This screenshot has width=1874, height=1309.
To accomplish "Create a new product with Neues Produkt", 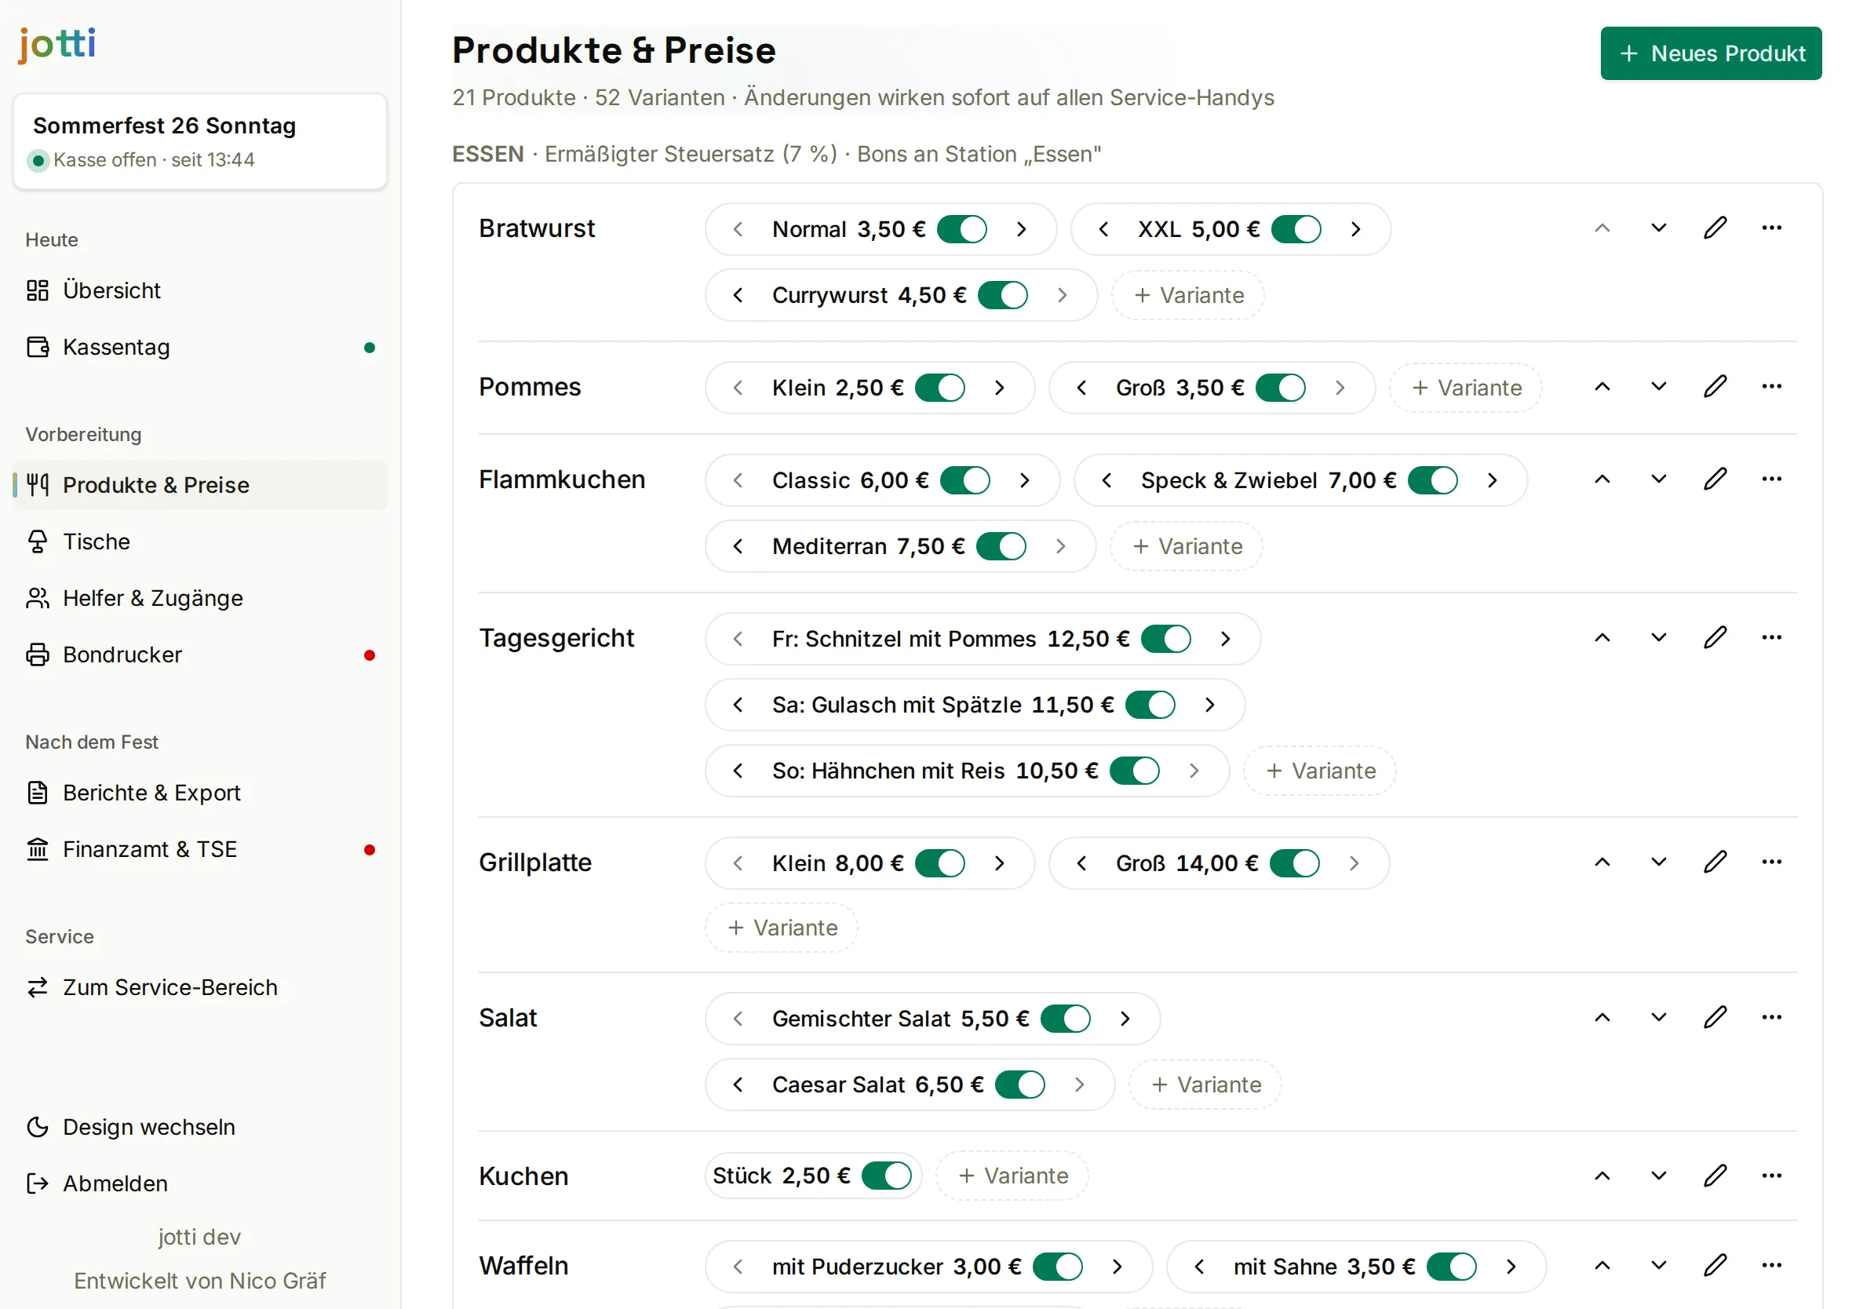I will pos(1710,53).
